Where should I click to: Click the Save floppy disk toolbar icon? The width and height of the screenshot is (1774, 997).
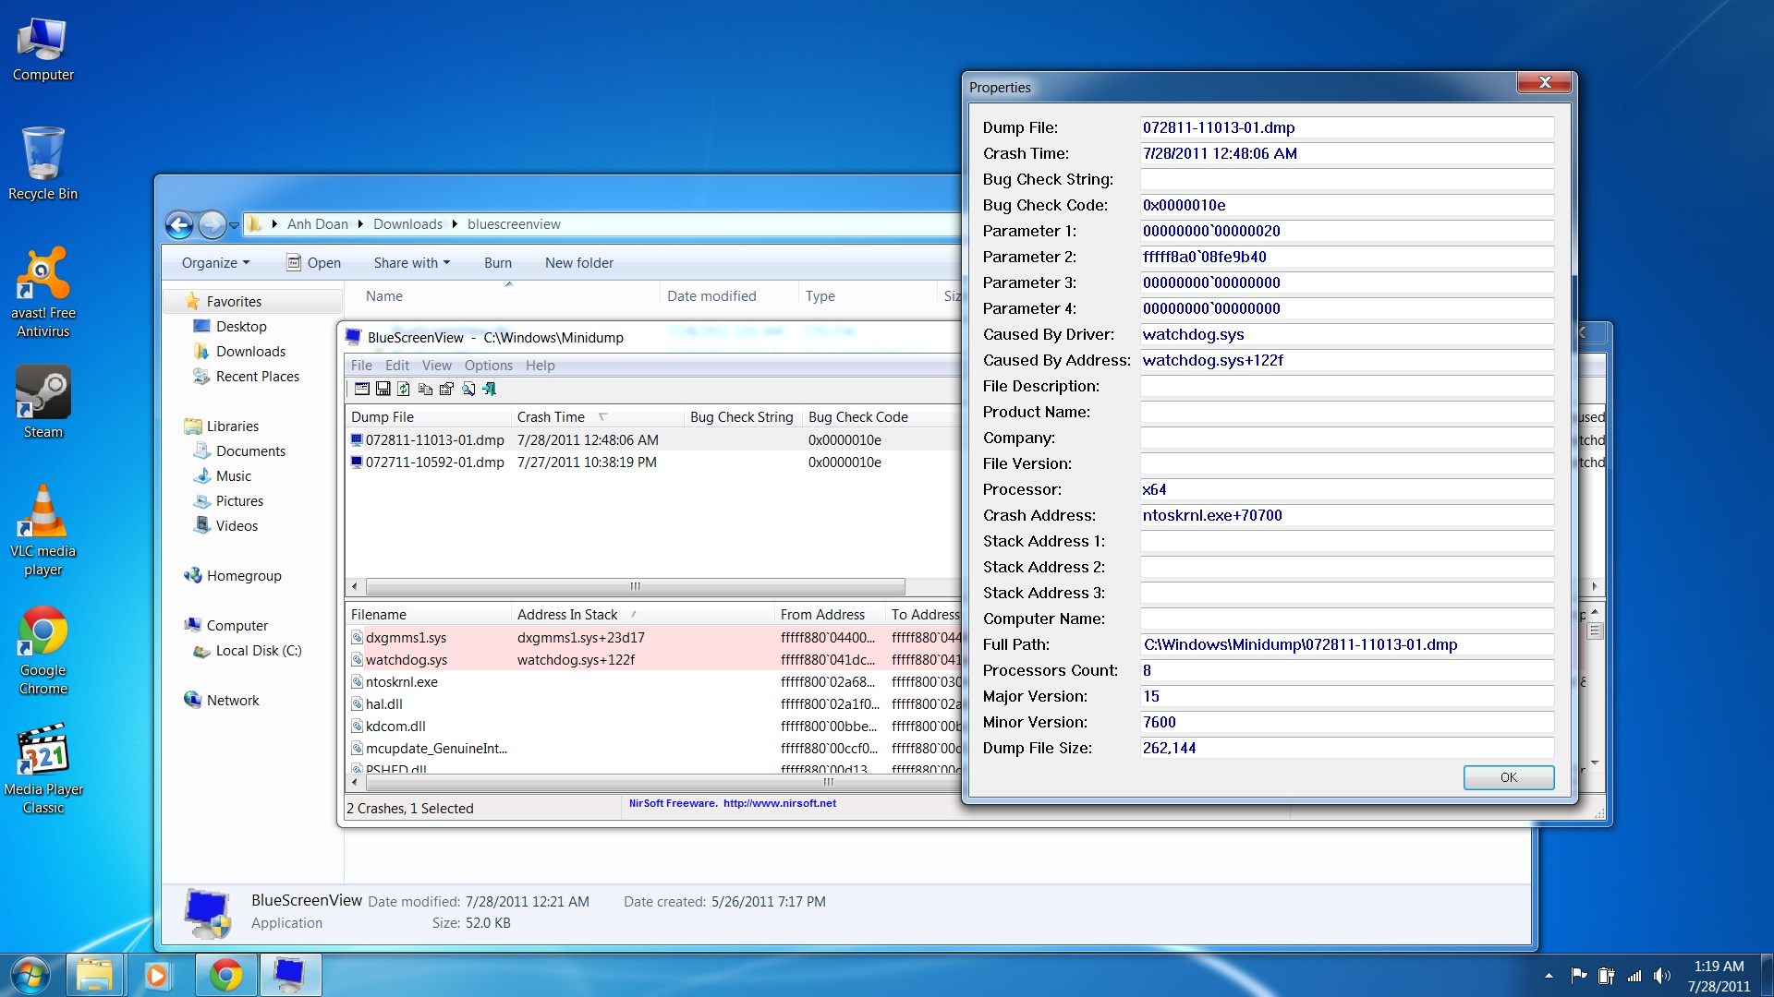(383, 390)
